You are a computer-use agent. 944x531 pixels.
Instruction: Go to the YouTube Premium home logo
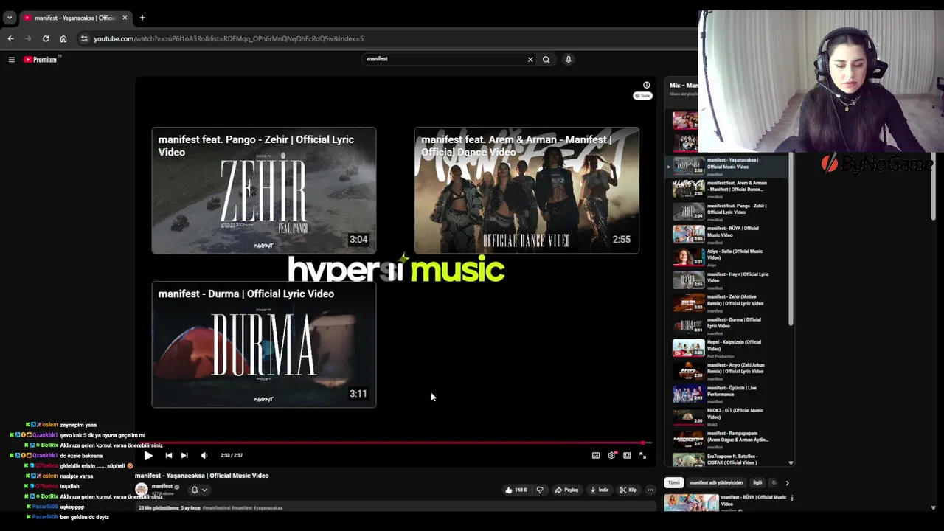(x=41, y=60)
